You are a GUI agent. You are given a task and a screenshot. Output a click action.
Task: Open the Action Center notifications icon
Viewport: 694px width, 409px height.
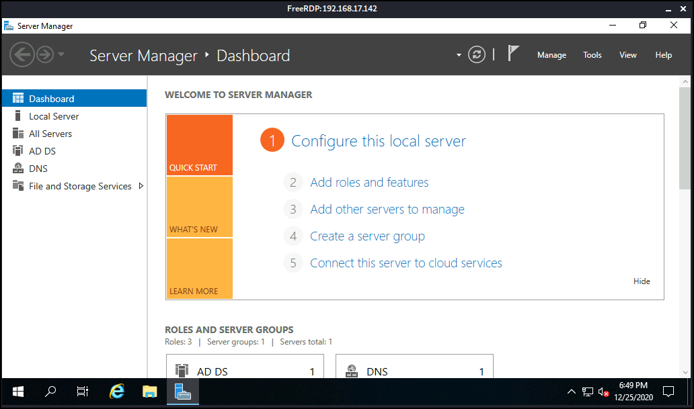pos(668,392)
